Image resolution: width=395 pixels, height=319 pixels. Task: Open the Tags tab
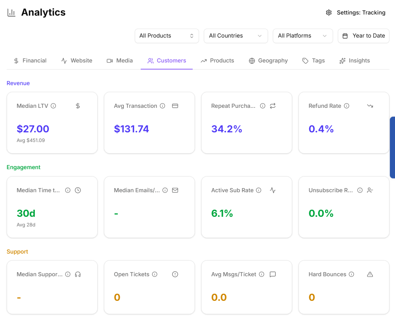pyautogui.click(x=313, y=61)
